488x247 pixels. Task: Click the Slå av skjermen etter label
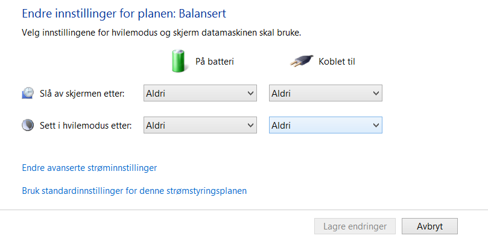(x=82, y=94)
